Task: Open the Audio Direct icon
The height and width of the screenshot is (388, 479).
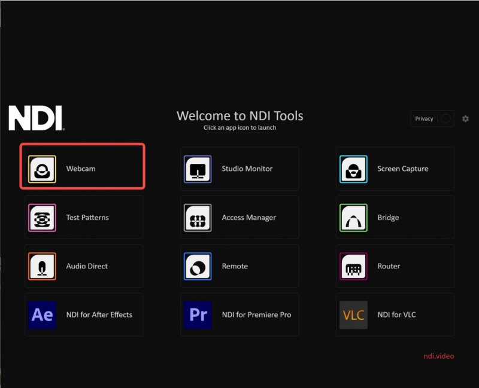Action: pyautogui.click(x=42, y=266)
